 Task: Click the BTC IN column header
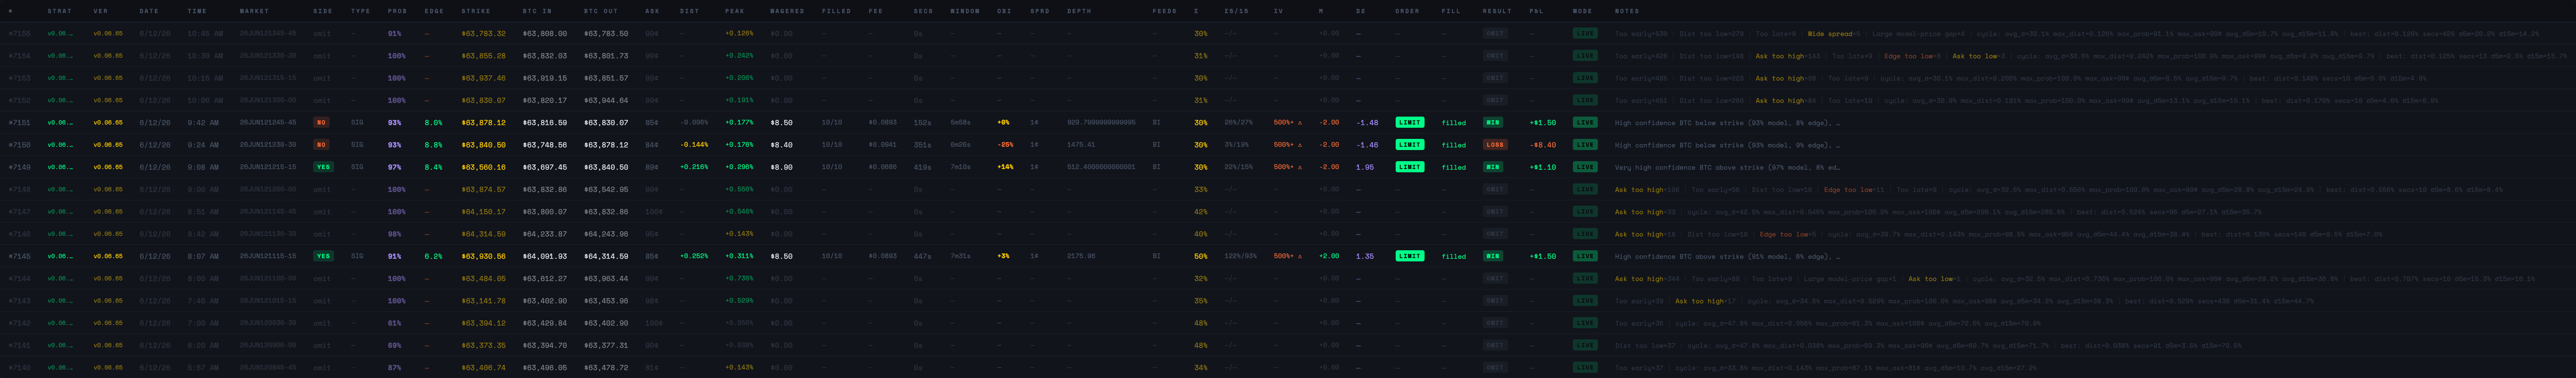[x=537, y=11]
